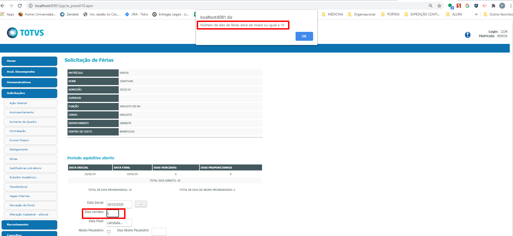The height and width of the screenshot is (236, 513).
Task: Click the address bar URL
Action: 64,6
